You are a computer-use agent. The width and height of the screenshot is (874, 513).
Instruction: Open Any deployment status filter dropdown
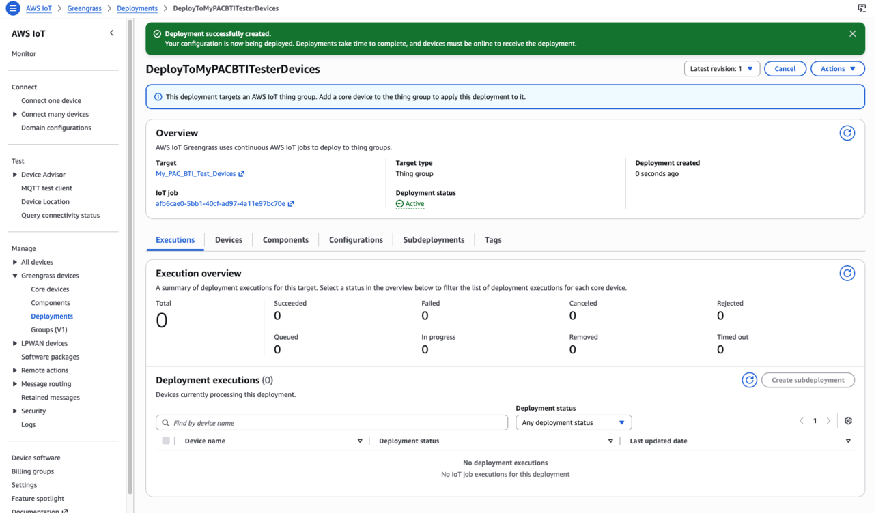(574, 423)
